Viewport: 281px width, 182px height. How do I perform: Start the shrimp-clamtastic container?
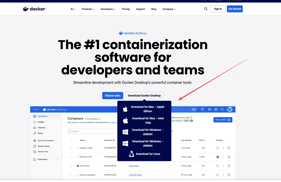(x=218, y=175)
